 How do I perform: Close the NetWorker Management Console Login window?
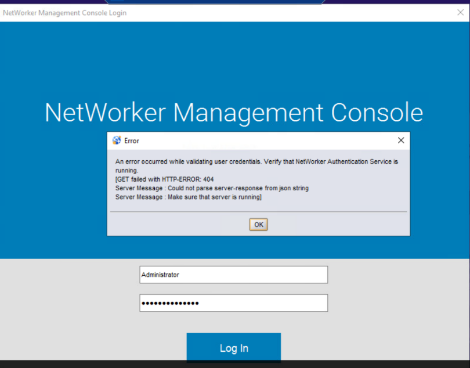click(460, 12)
